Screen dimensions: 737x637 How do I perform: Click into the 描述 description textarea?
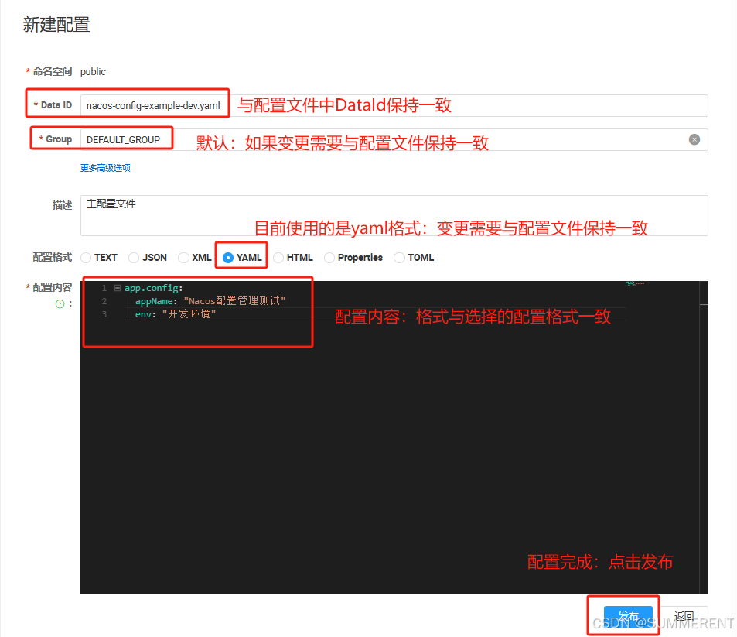click(394, 215)
